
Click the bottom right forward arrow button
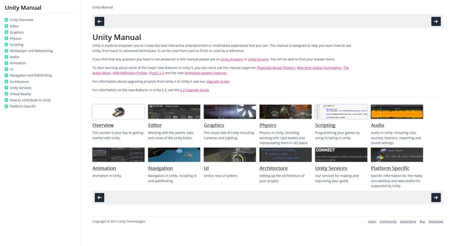[436, 197]
